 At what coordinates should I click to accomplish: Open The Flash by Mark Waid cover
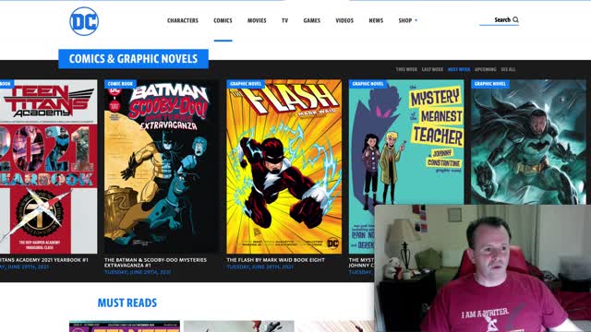[284, 166]
